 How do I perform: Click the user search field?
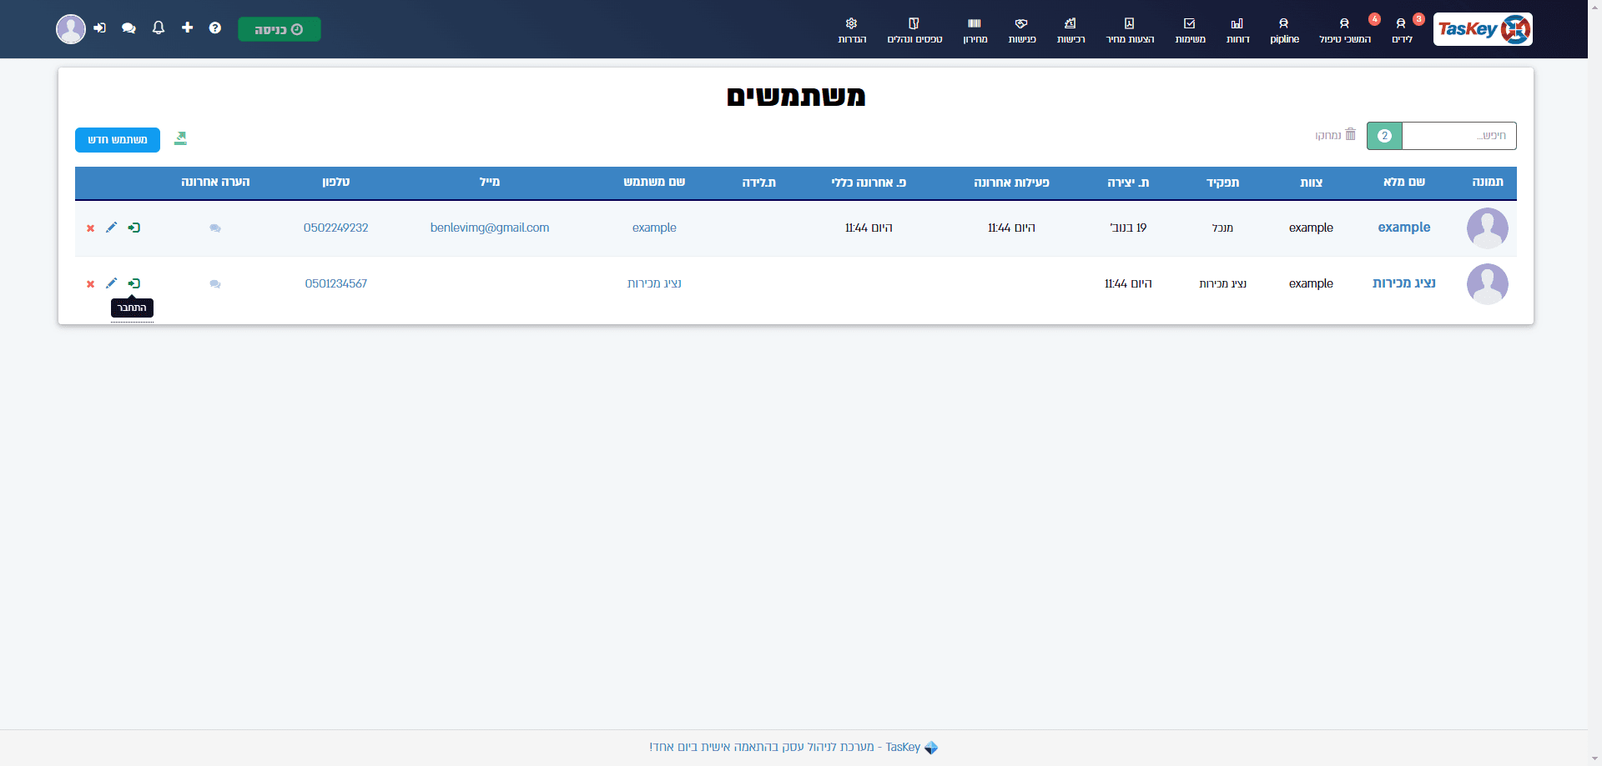coord(1458,136)
